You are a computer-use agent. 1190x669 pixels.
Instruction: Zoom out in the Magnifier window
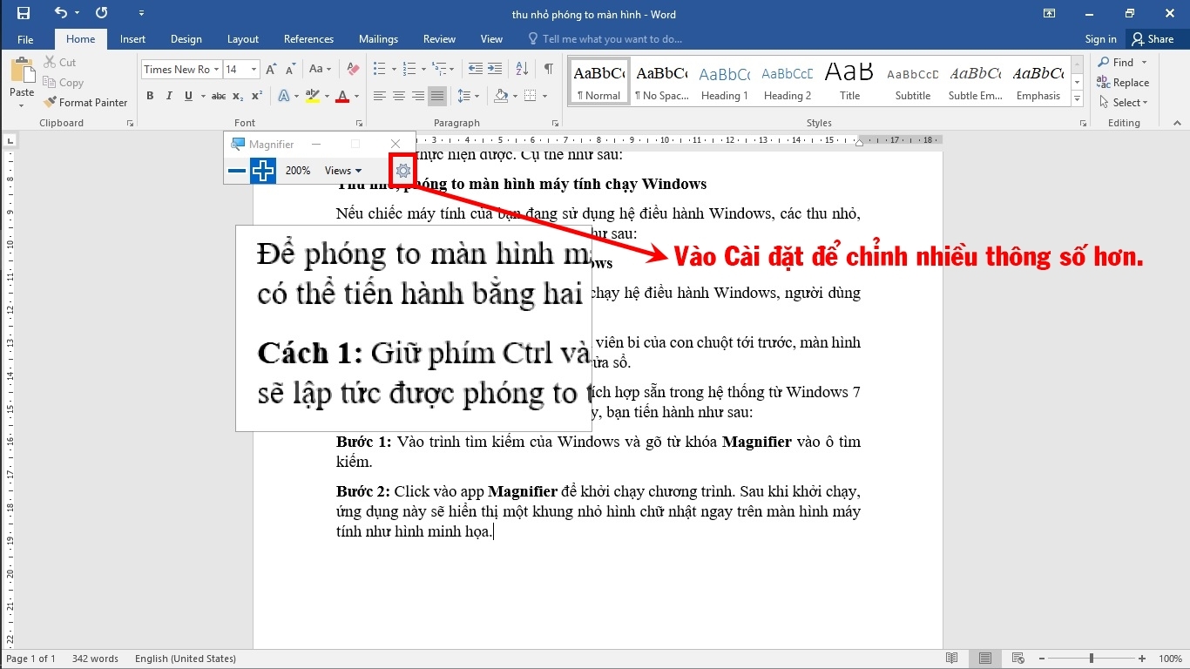[236, 171]
